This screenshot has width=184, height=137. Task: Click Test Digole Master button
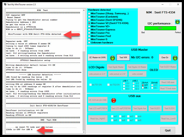point(116,67)
